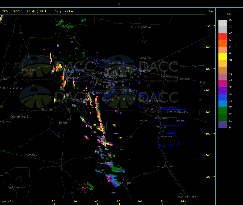Click the C_Española map label
243x205 pixels.
pos(117,62)
